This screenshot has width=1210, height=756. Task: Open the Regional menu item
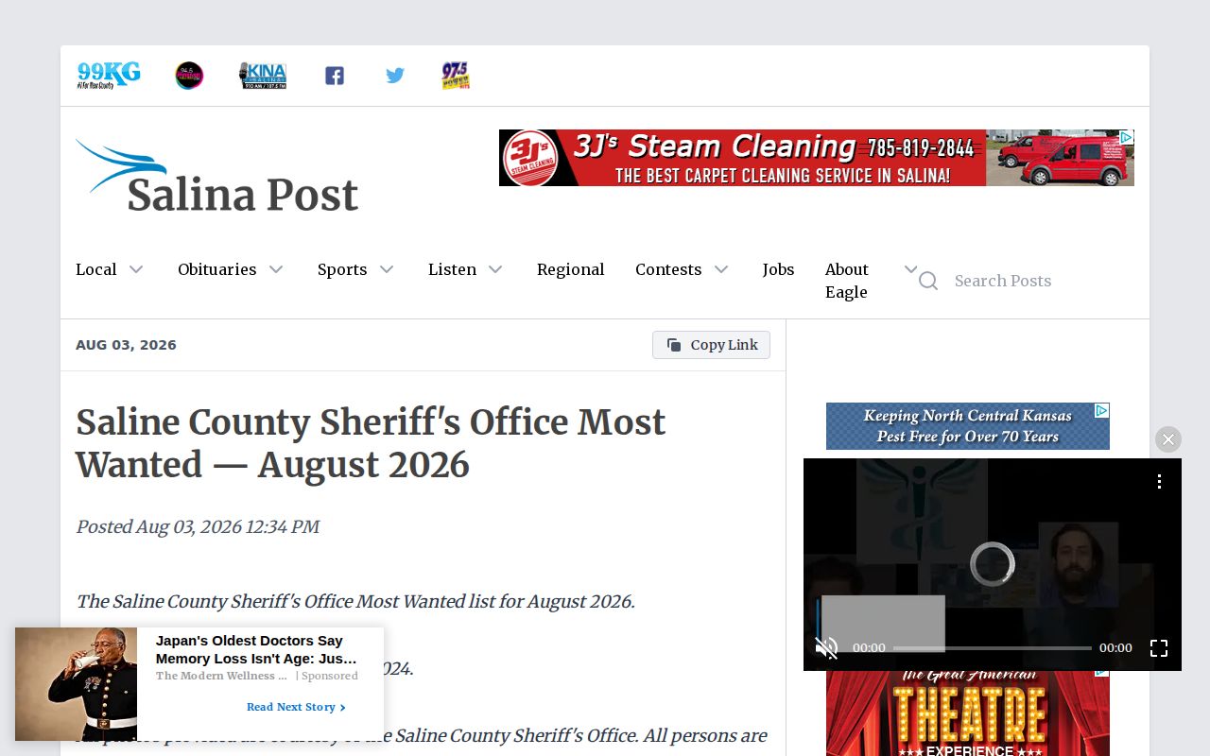pos(571,269)
